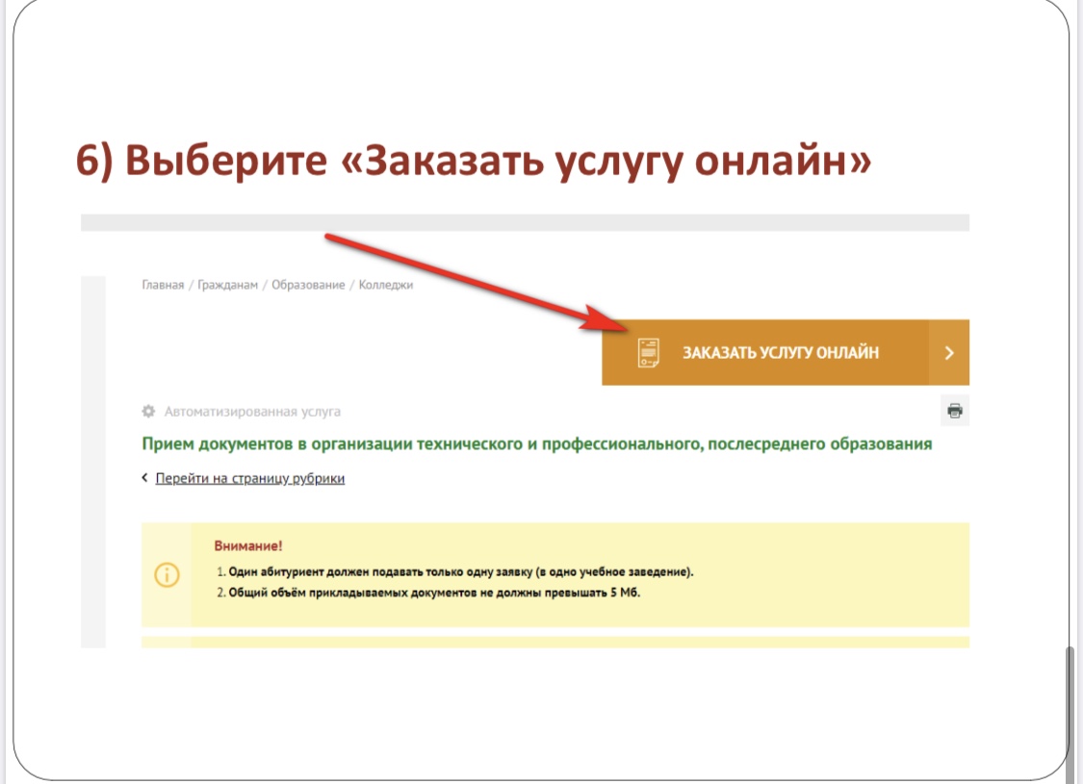1083x784 pixels.
Task: Click the right chevron on the orange button
Action: (x=949, y=353)
